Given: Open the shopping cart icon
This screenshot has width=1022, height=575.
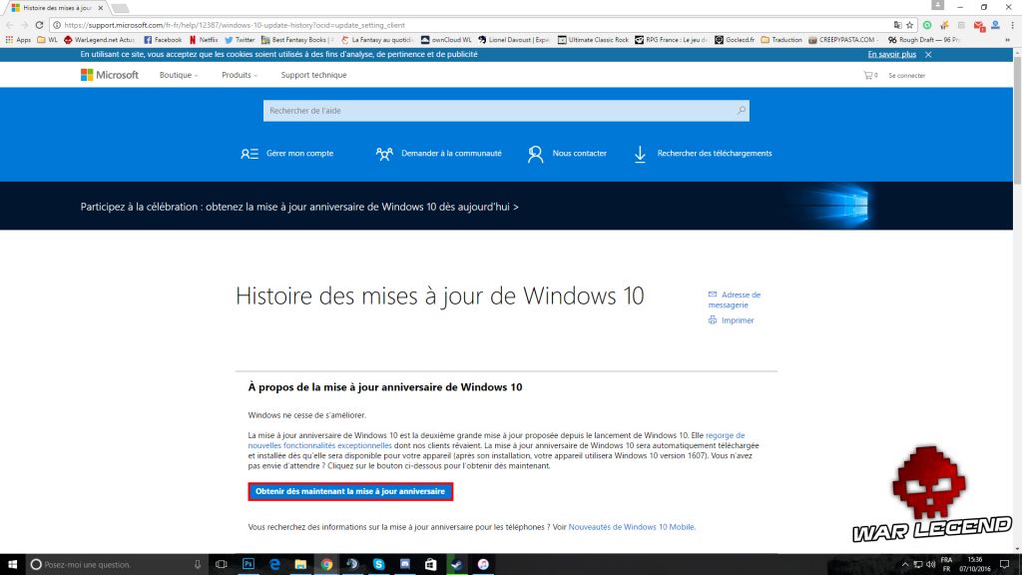Looking at the screenshot, I should coord(868,76).
